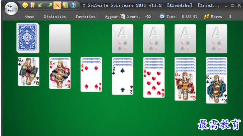Viewport: 243px width, 136px height.
Task: Open the Appearance menu
Action: click(113, 16)
